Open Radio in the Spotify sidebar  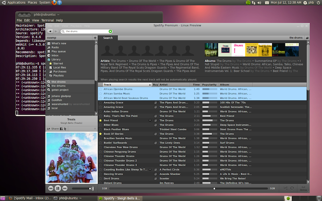(x=55, y=47)
